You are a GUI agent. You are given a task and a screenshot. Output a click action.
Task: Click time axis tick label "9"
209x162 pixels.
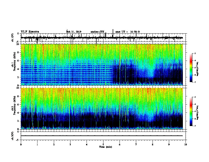tap(169, 145)
